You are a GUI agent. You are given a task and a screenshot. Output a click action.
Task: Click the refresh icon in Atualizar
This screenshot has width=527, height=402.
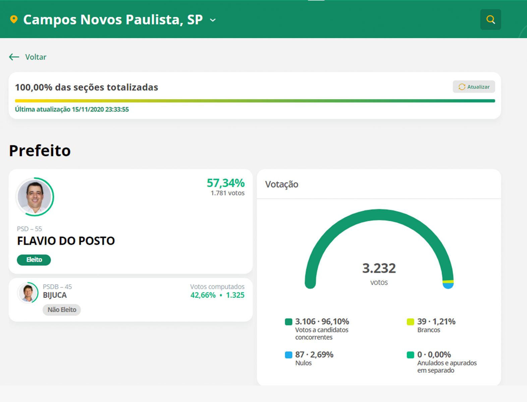coord(462,87)
